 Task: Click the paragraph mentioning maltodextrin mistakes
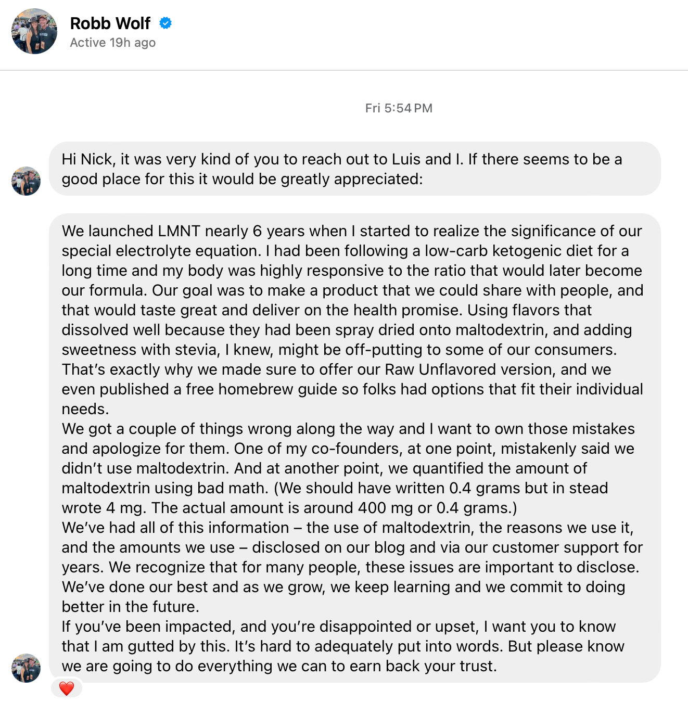349,468
